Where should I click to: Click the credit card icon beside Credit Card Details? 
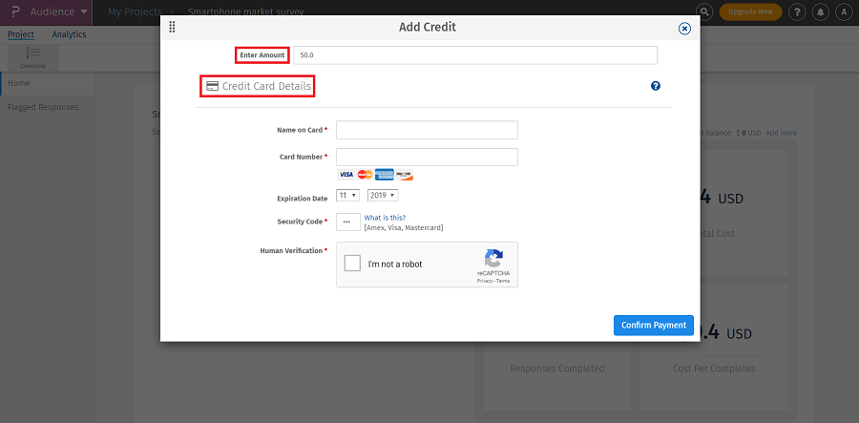(x=212, y=86)
